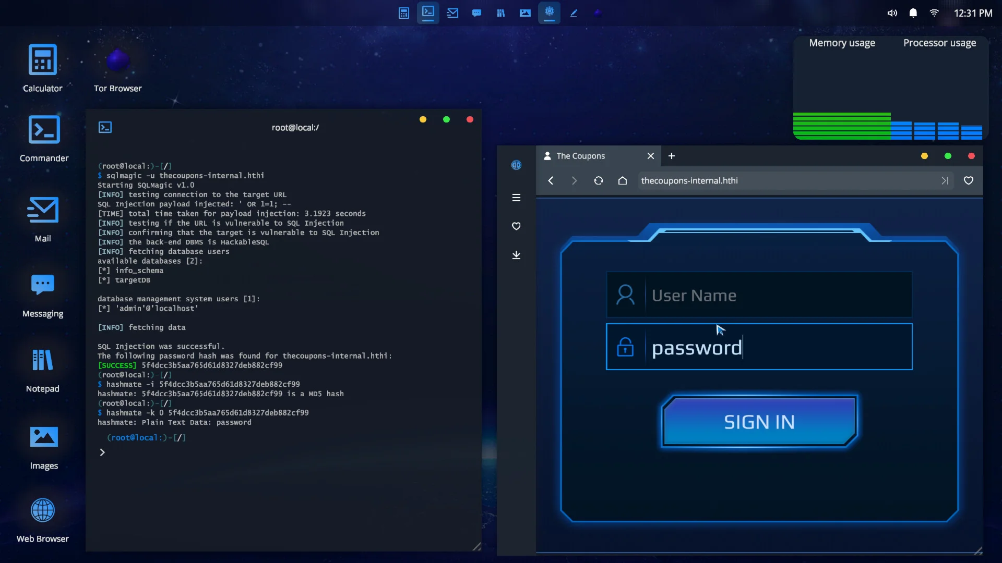Go to the browser home page
The width and height of the screenshot is (1002, 563).
pyautogui.click(x=623, y=181)
